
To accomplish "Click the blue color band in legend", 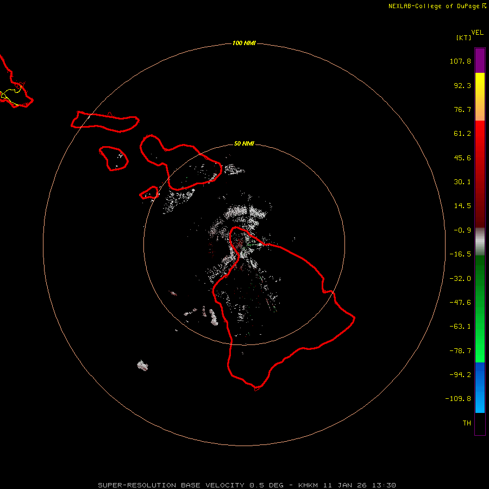I will pos(480,387).
